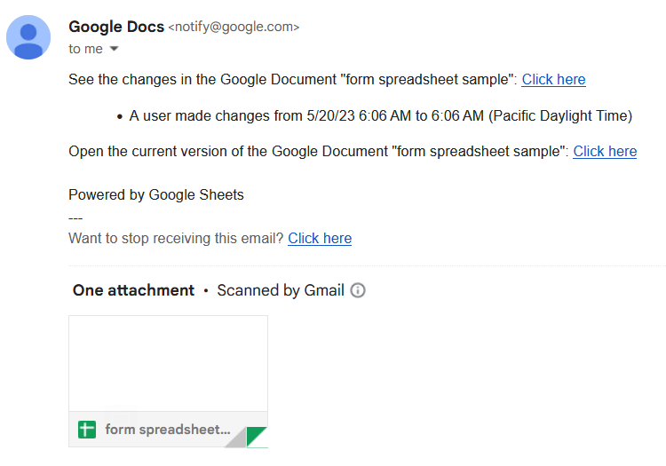
Task: Expand recipient details arrow beside "to me"
Action: point(114,49)
